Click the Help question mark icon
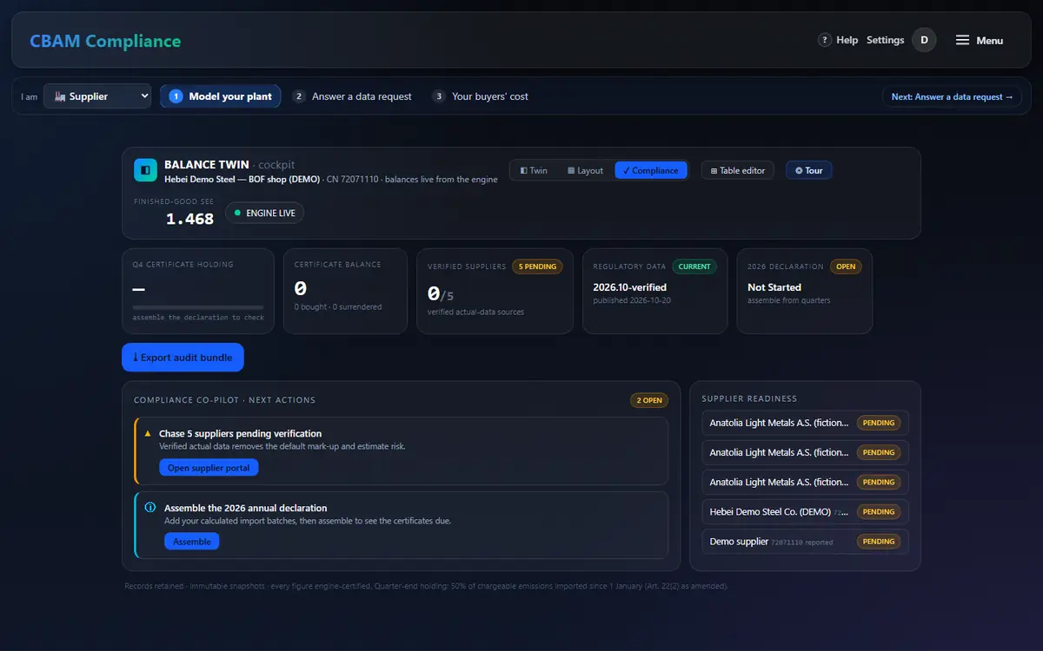This screenshot has height=651, width=1043. pyautogui.click(x=825, y=40)
